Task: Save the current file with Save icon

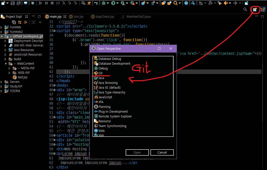Action: point(12,3)
